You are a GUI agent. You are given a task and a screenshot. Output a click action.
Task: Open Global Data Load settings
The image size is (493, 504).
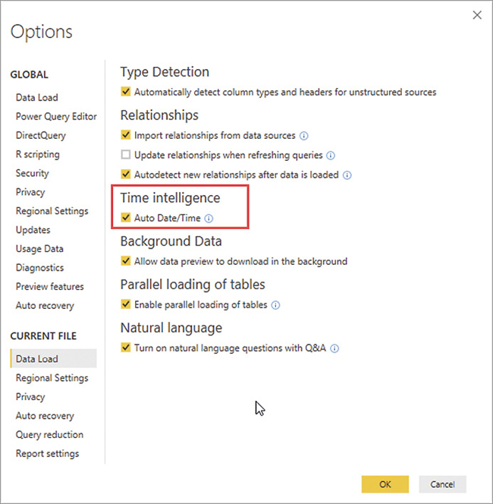(x=37, y=97)
